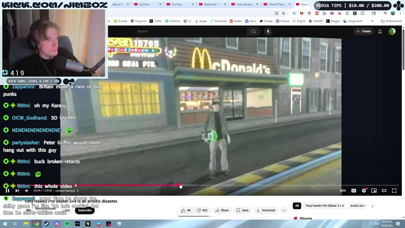
Task: Close the 'Watch later' browser tab
Action: (x=225, y=4)
